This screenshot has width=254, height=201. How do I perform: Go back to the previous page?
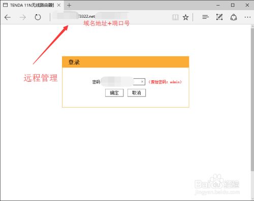tap(8, 17)
